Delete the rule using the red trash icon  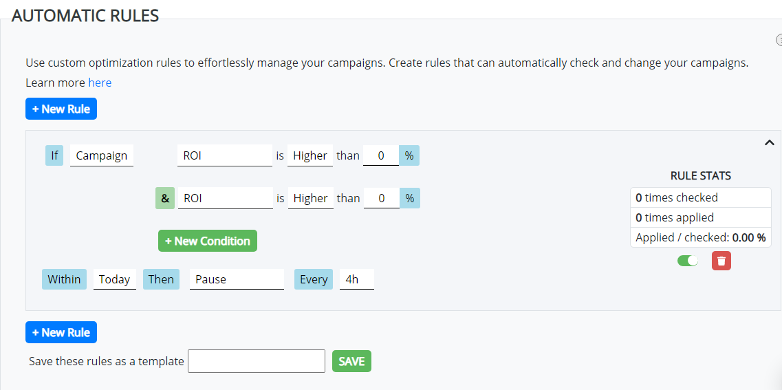point(721,261)
